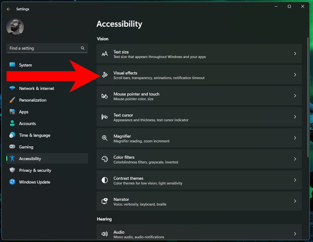Click the Mouse pointer and touch icon
313x242 pixels.
(x=105, y=96)
